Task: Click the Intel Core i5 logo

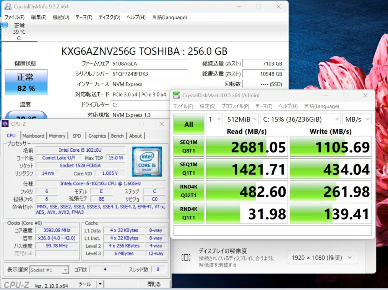Action: point(147,161)
